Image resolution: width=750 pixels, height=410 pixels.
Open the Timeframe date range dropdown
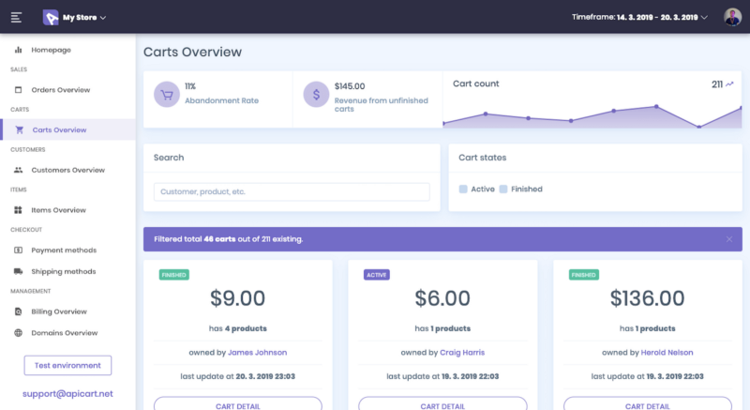point(639,17)
